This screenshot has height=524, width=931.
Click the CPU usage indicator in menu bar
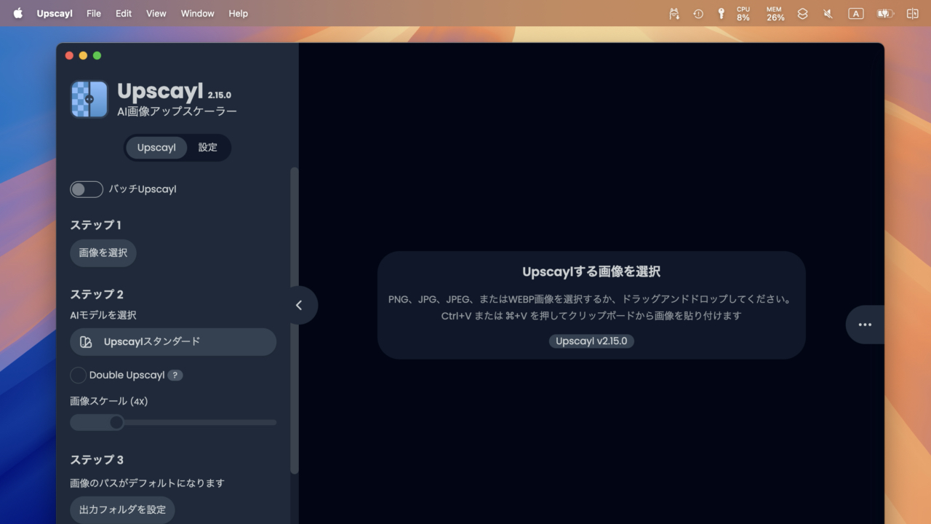pos(743,13)
